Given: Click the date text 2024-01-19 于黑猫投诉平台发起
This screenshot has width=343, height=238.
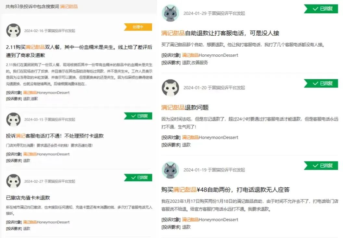Looking at the screenshot, I should click(x=214, y=170).
